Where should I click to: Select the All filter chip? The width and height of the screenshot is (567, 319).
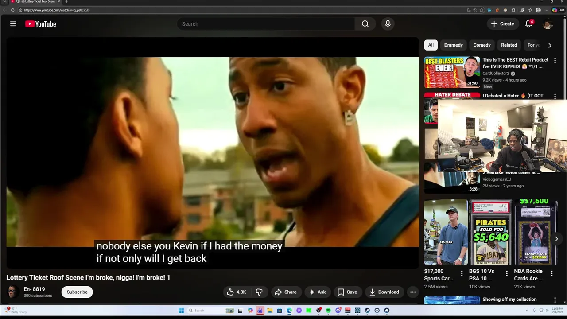[431, 45]
